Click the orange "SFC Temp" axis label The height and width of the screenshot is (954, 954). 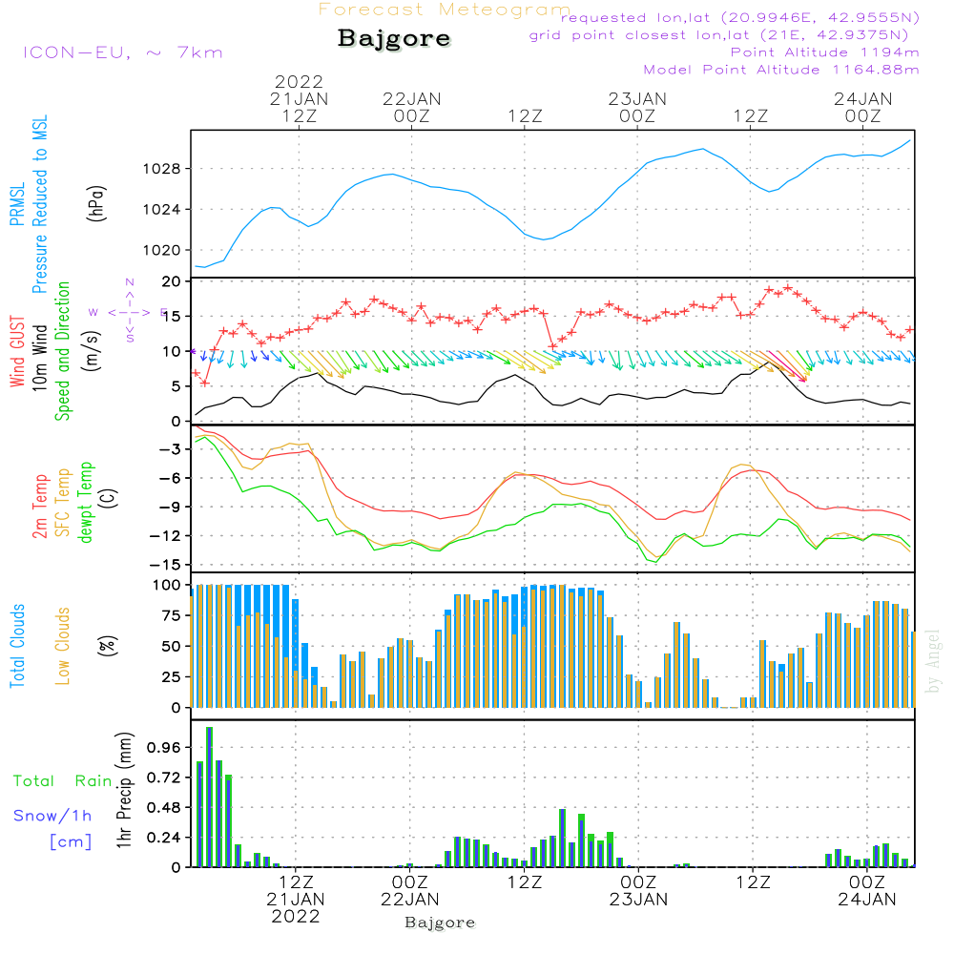(x=63, y=502)
